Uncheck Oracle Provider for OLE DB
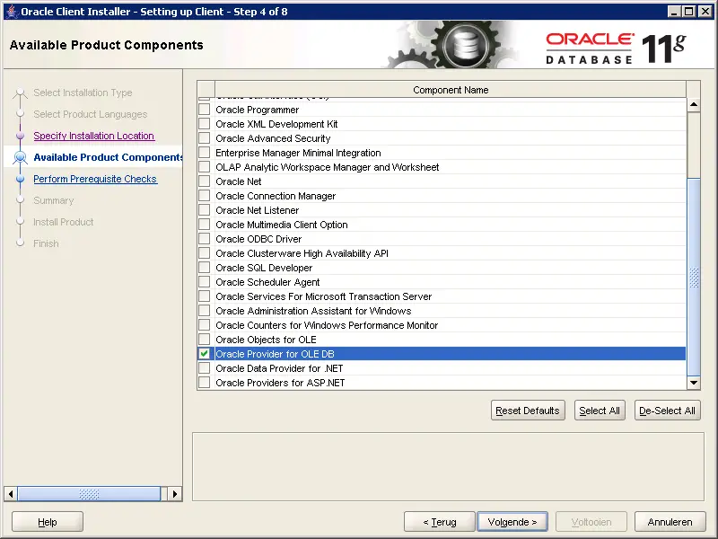Viewport: 718px width, 539px height. point(205,354)
